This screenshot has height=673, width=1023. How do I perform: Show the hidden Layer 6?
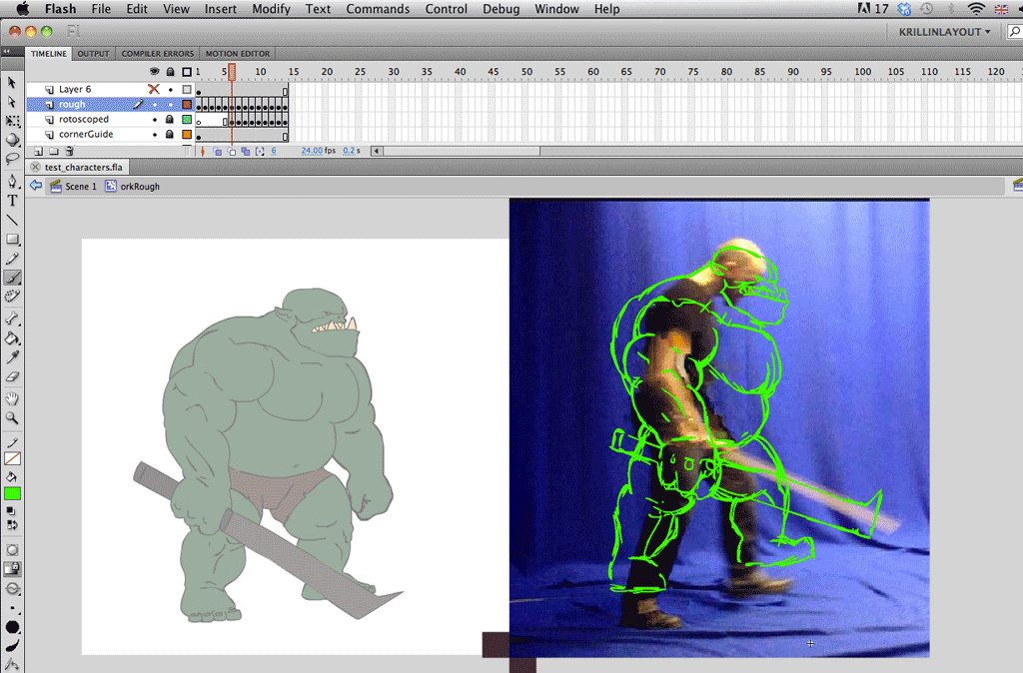coord(154,89)
